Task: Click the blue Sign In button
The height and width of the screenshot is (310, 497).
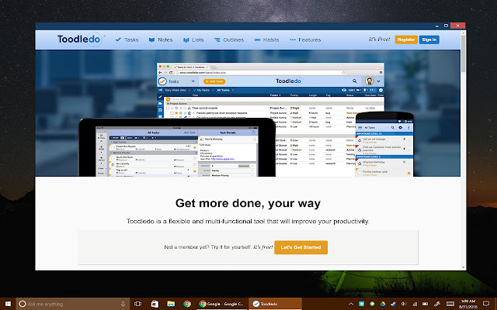Action: coord(429,40)
